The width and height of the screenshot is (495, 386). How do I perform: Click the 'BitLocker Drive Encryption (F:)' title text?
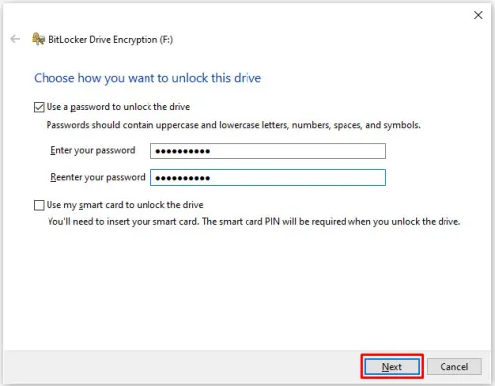pos(111,39)
